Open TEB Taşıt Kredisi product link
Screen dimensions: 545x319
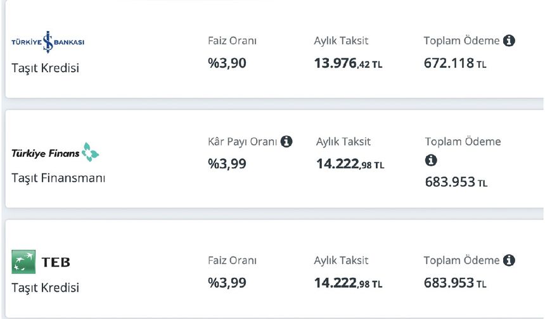[x=45, y=287]
